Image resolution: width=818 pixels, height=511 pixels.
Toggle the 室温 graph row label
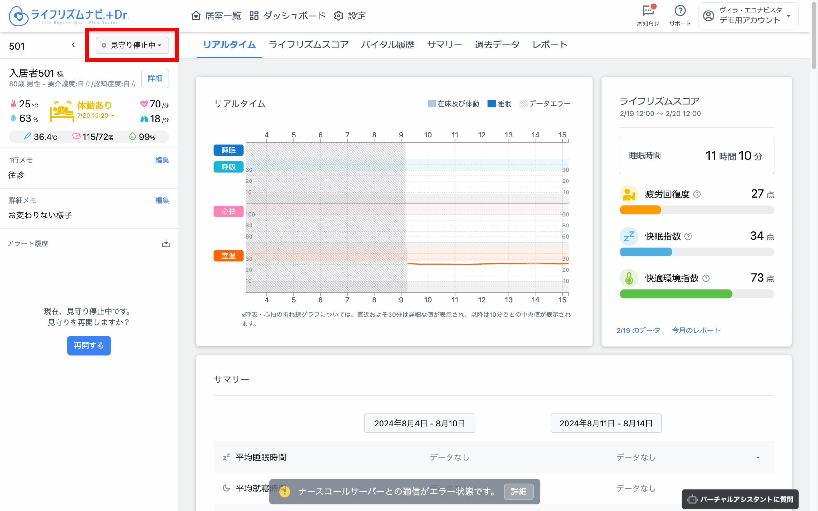click(228, 256)
